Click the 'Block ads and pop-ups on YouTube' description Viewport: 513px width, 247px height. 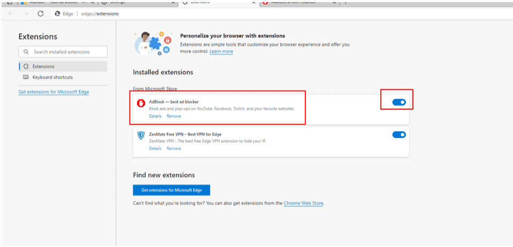coord(222,109)
